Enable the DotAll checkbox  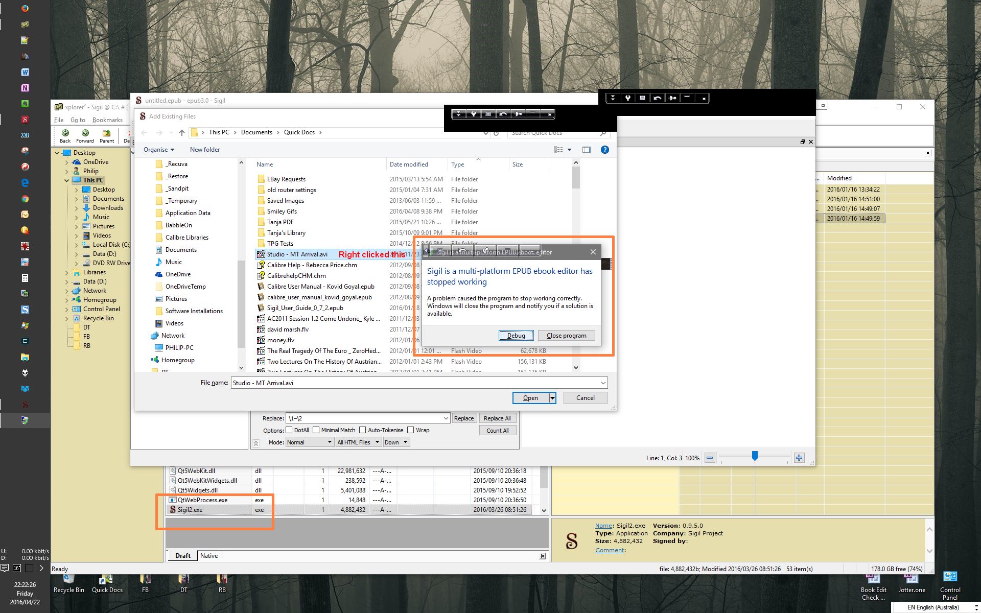tap(289, 430)
